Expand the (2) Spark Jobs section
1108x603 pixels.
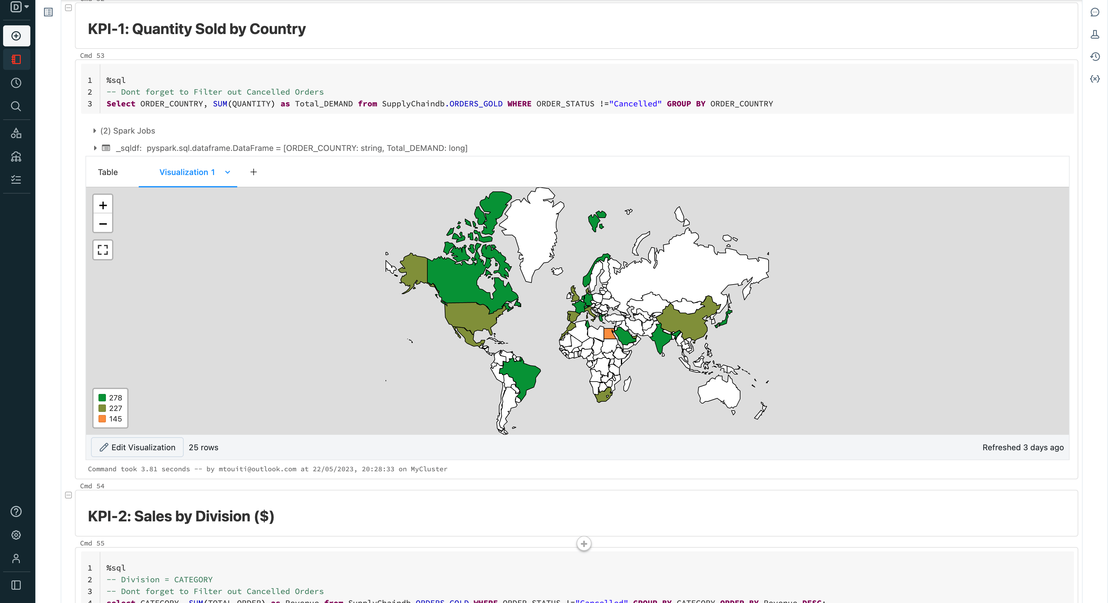94,130
